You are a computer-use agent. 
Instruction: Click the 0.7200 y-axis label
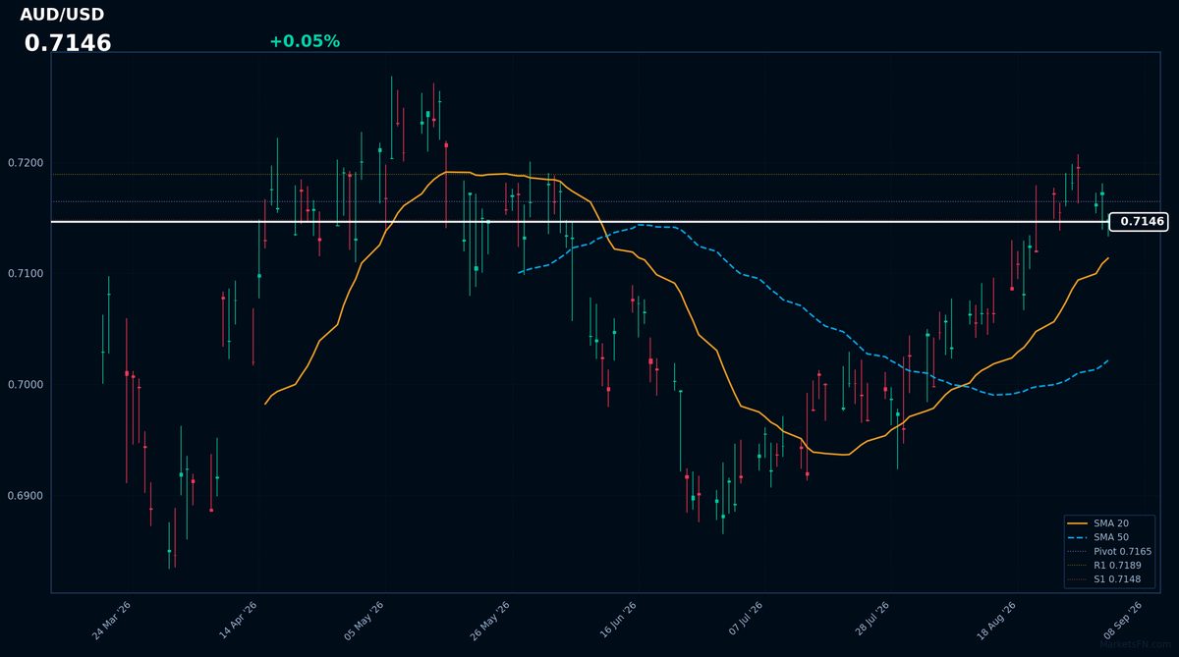(x=28, y=162)
